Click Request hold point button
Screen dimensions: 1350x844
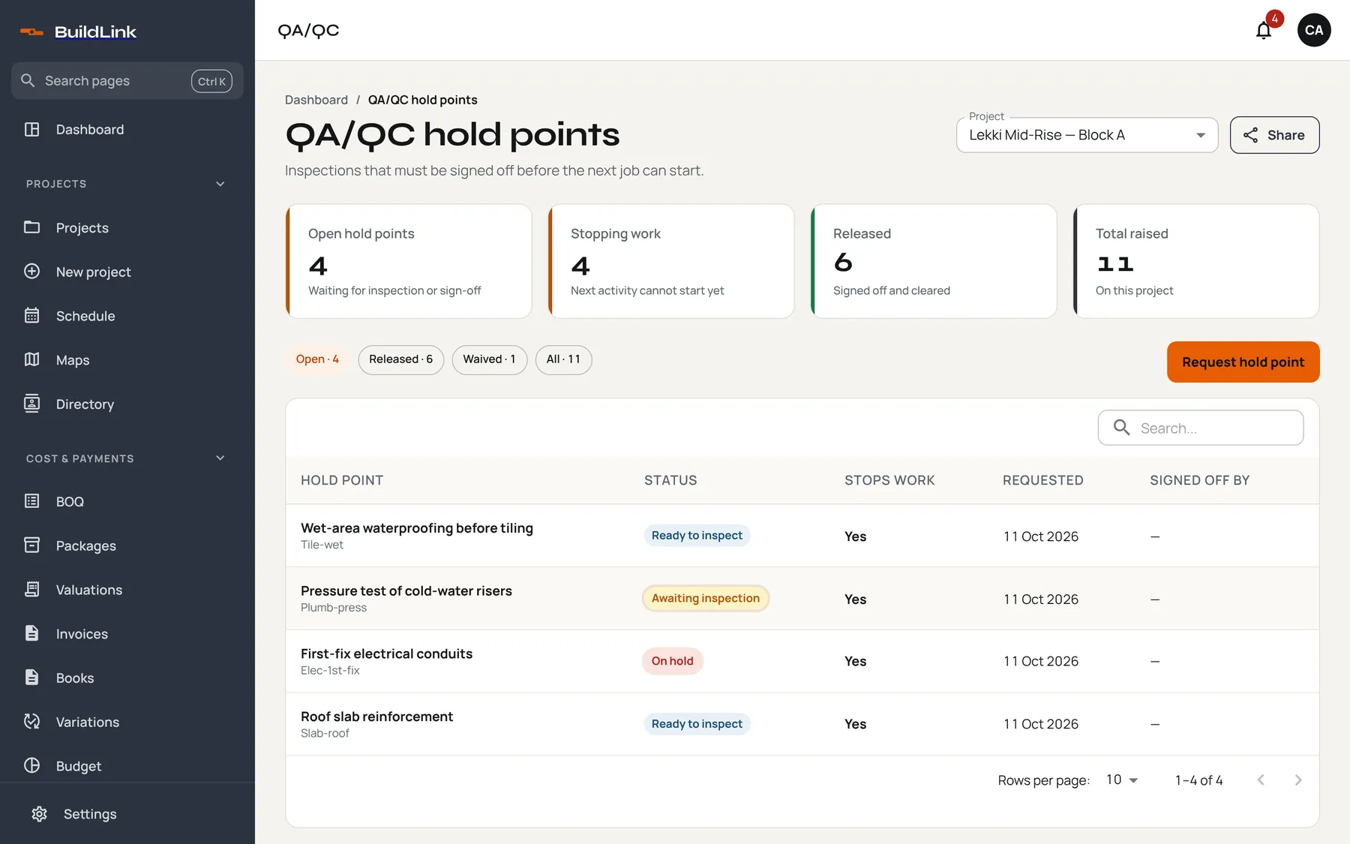(x=1243, y=362)
